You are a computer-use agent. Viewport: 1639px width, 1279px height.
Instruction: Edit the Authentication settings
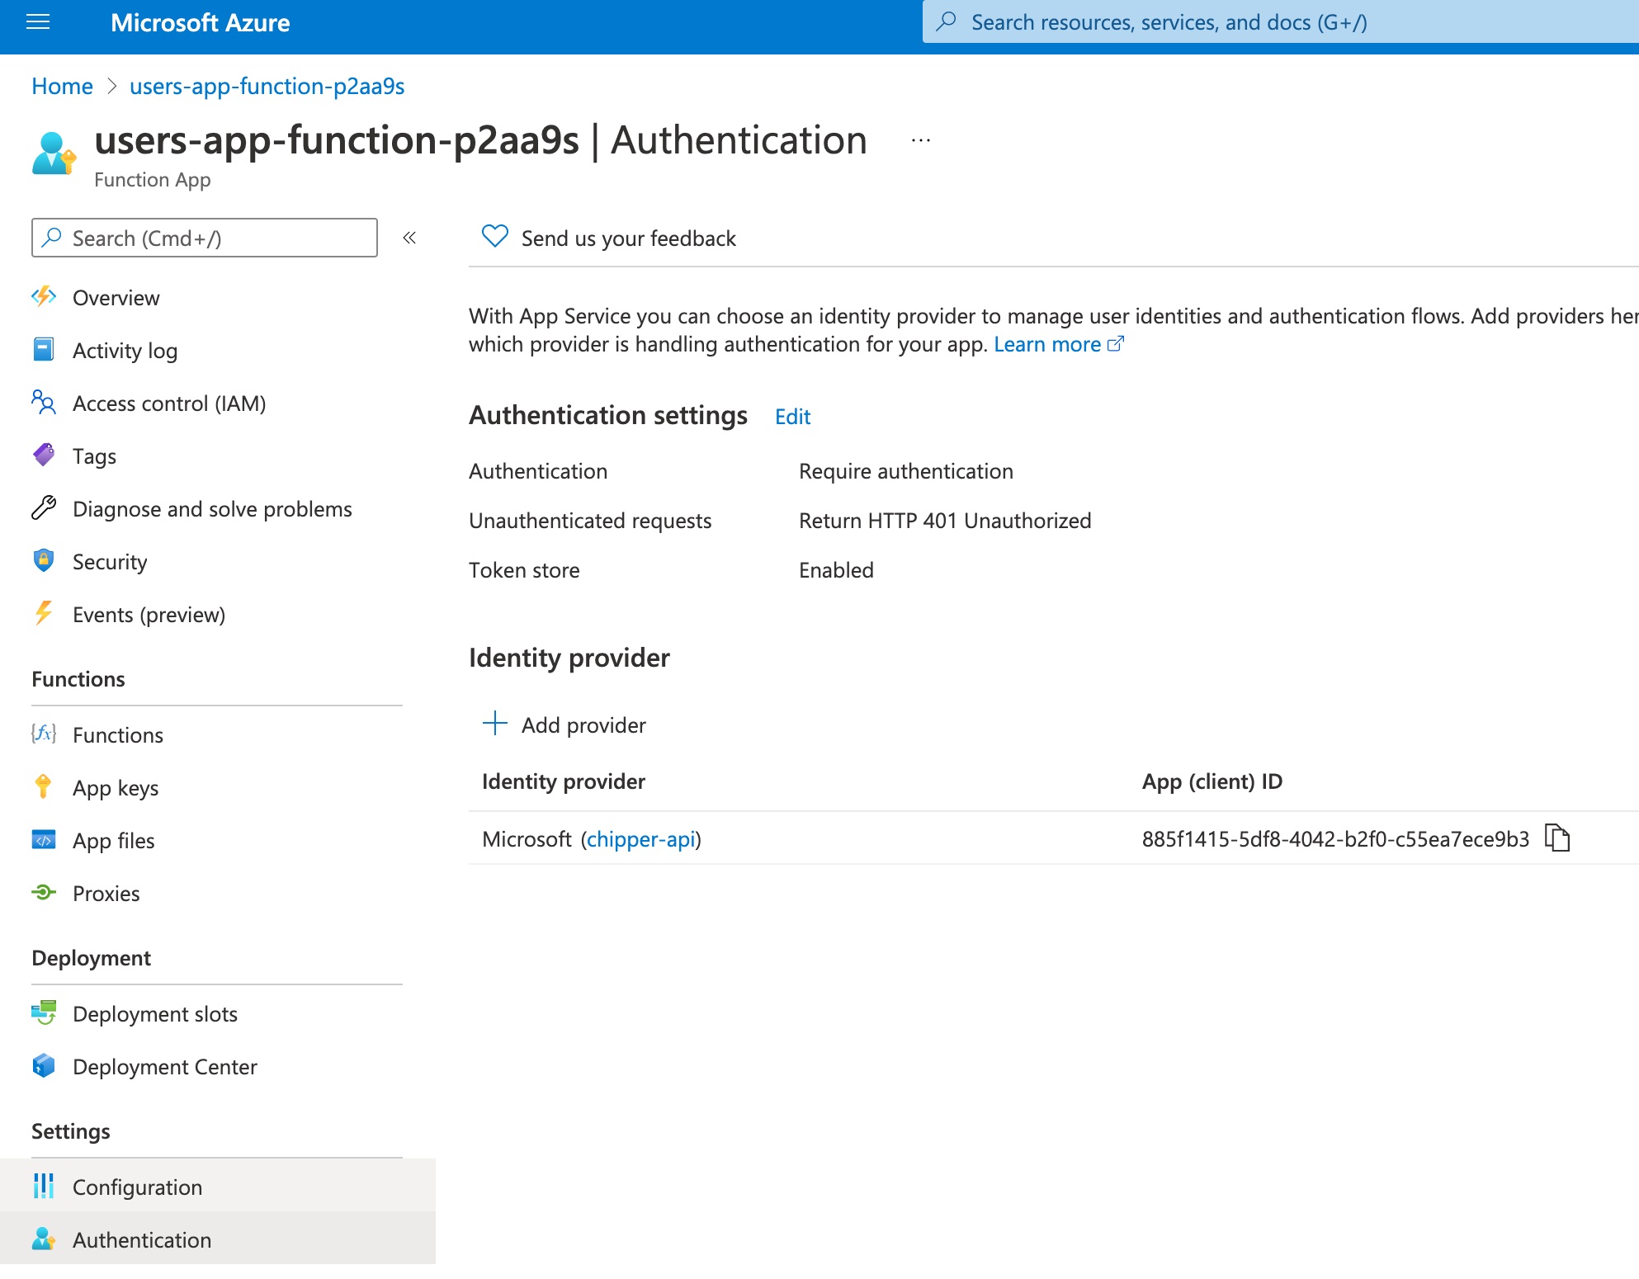[x=791, y=417]
